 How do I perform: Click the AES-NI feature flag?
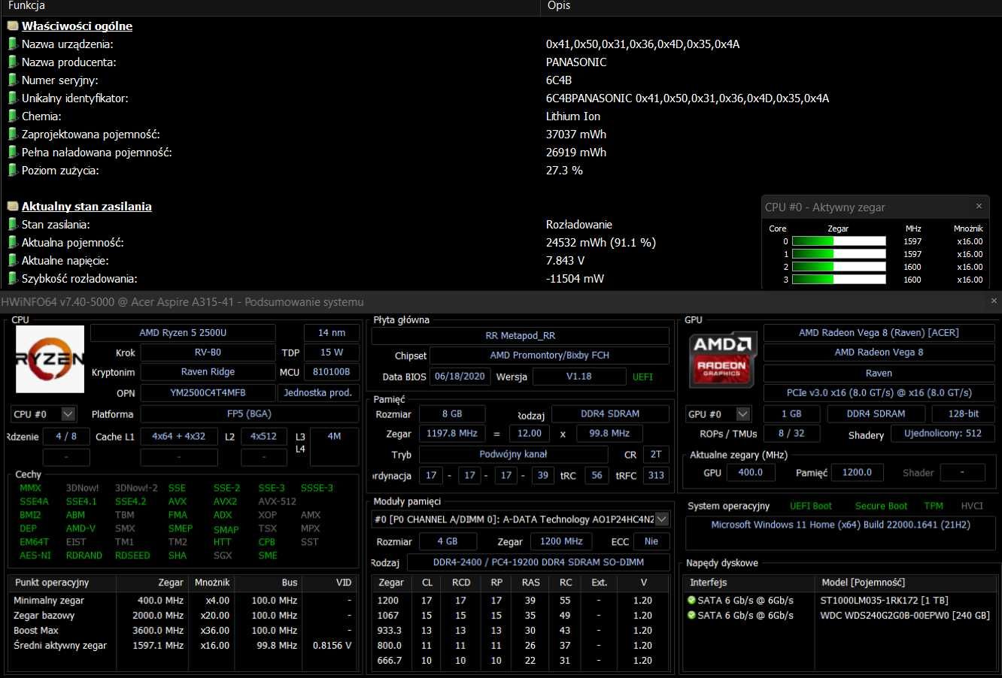(35, 555)
